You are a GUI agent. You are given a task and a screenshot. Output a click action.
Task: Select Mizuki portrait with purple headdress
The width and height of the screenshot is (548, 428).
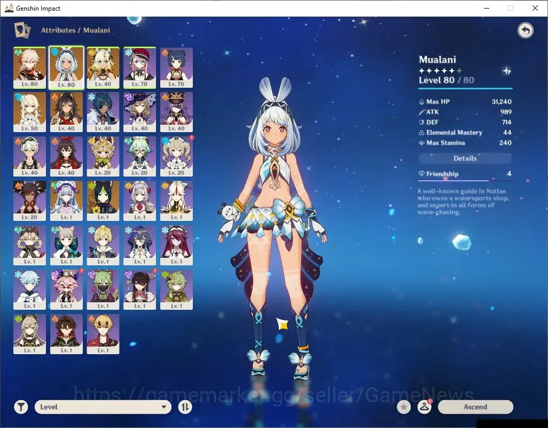tap(66, 201)
